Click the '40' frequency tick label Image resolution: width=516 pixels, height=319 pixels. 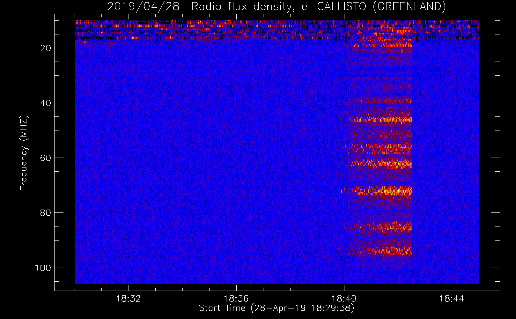(46, 103)
